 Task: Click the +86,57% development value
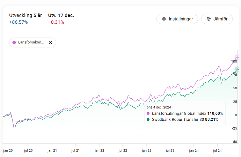point(19,22)
